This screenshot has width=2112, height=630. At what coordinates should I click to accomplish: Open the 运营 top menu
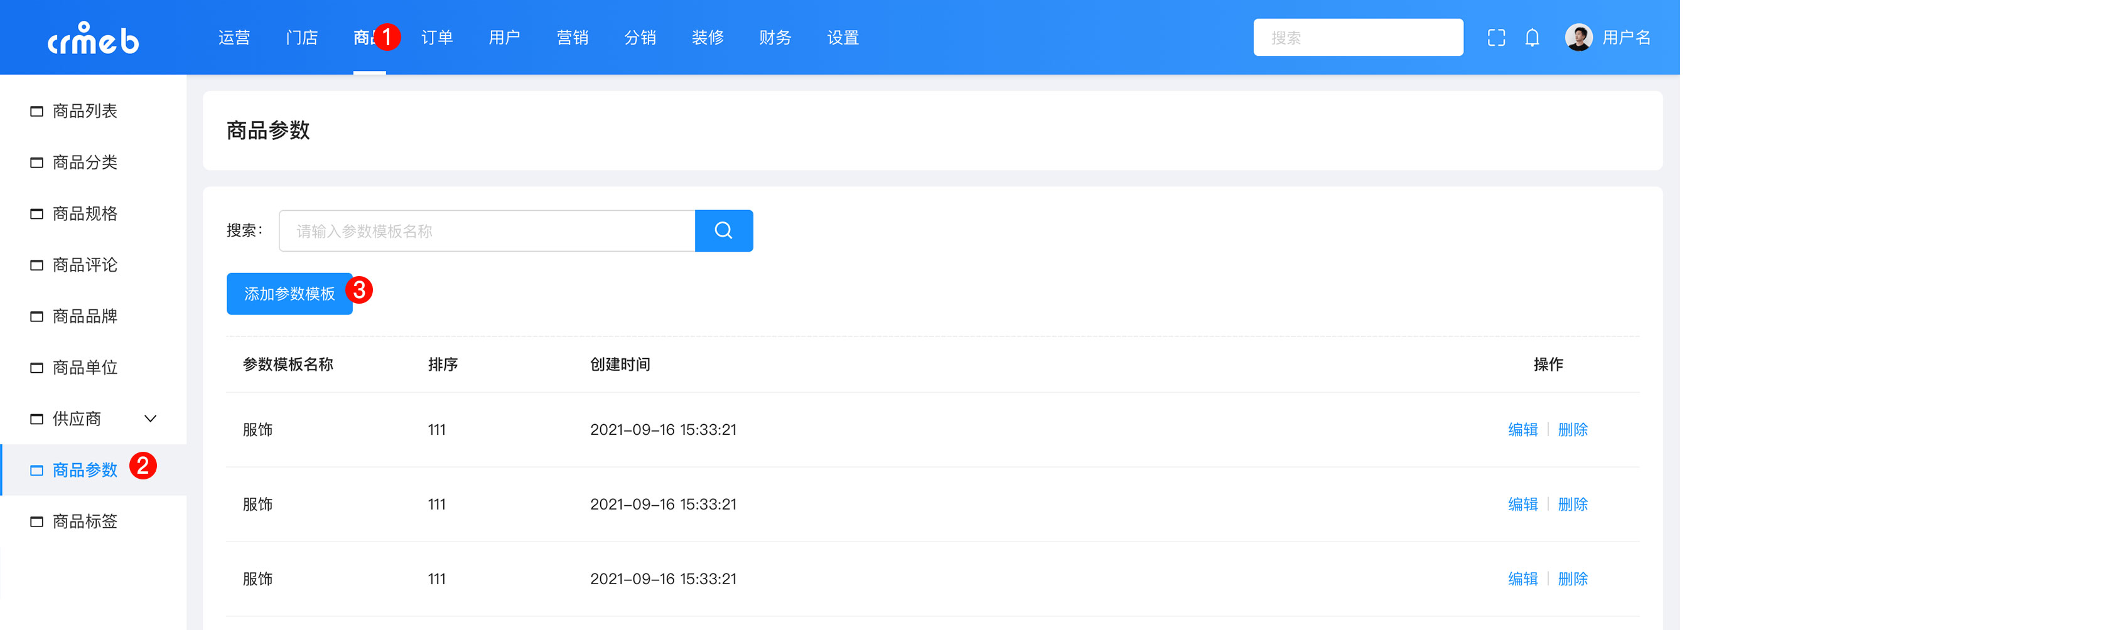(x=234, y=38)
